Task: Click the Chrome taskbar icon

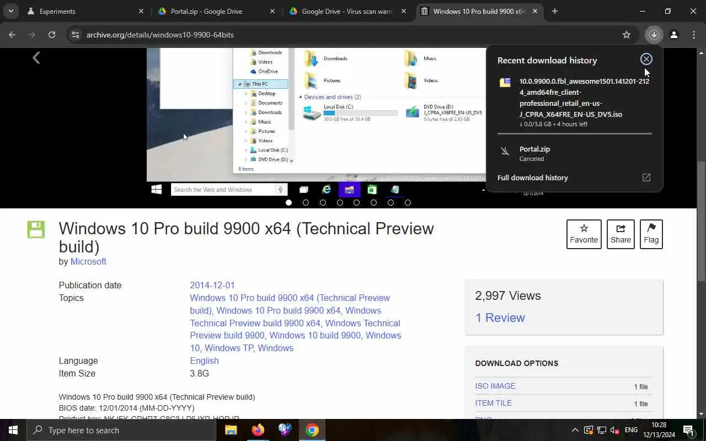Action: coord(312,430)
